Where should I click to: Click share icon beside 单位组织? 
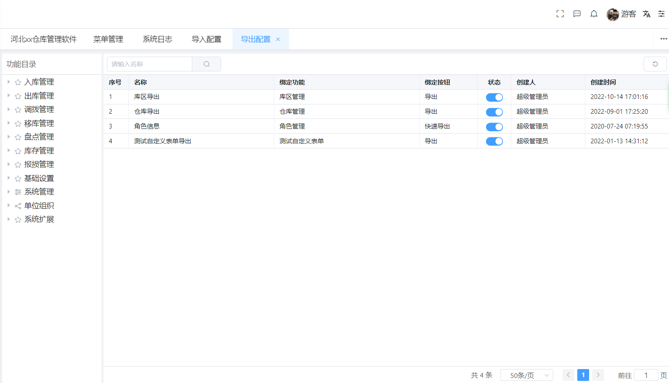(18, 206)
